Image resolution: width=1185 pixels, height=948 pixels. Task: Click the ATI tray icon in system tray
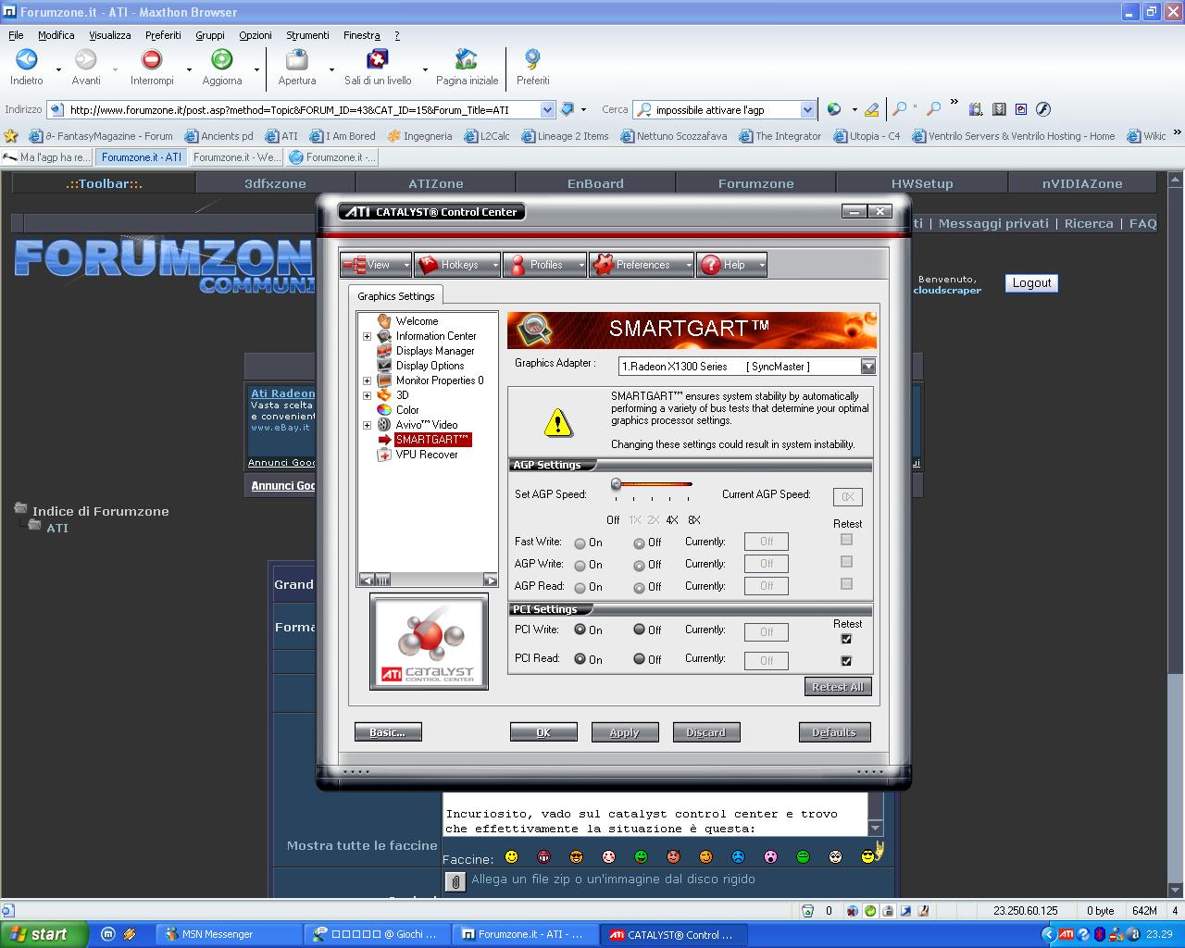click(x=1066, y=935)
